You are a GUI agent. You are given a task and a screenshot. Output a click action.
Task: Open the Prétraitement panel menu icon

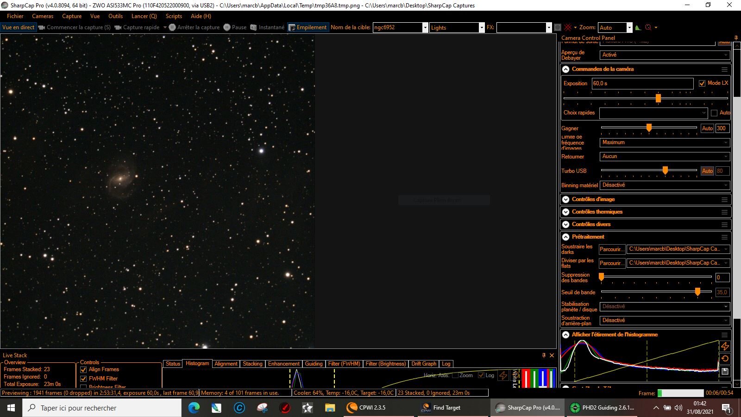pos(724,237)
